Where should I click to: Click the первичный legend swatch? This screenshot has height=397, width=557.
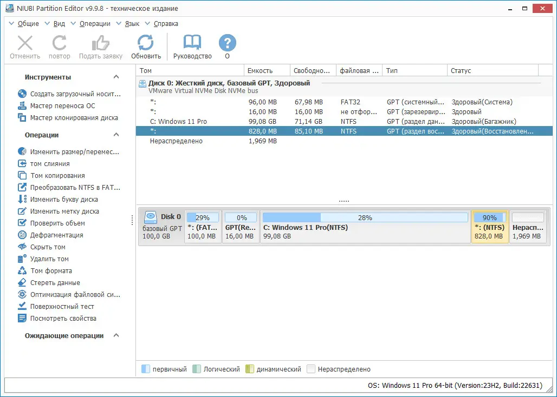pyautogui.click(x=146, y=369)
